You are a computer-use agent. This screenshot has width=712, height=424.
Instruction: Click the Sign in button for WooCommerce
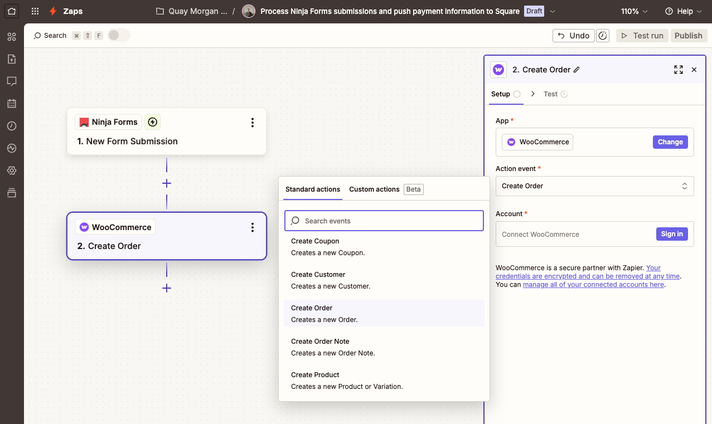(x=672, y=234)
